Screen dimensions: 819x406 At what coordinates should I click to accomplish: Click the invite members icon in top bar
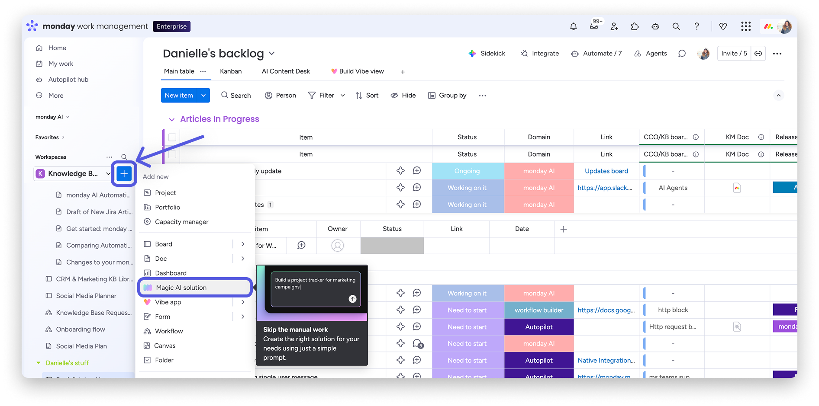614,26
